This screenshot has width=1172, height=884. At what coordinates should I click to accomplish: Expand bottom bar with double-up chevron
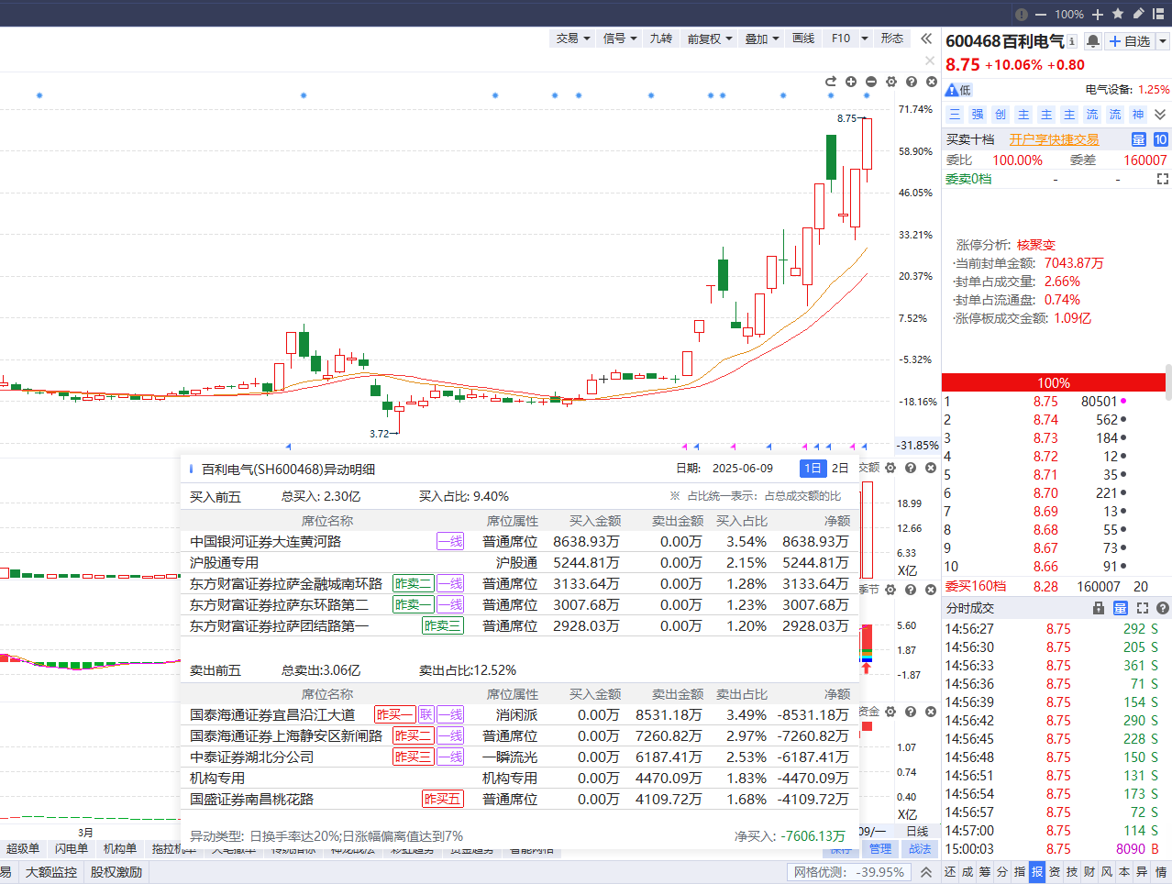pyautogui.click(x=926, y=872)
